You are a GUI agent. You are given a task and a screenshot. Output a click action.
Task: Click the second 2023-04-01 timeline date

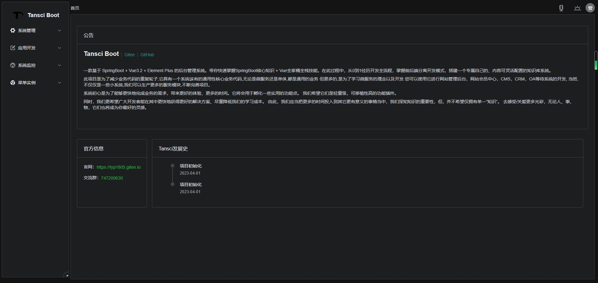tap(190, 192)
